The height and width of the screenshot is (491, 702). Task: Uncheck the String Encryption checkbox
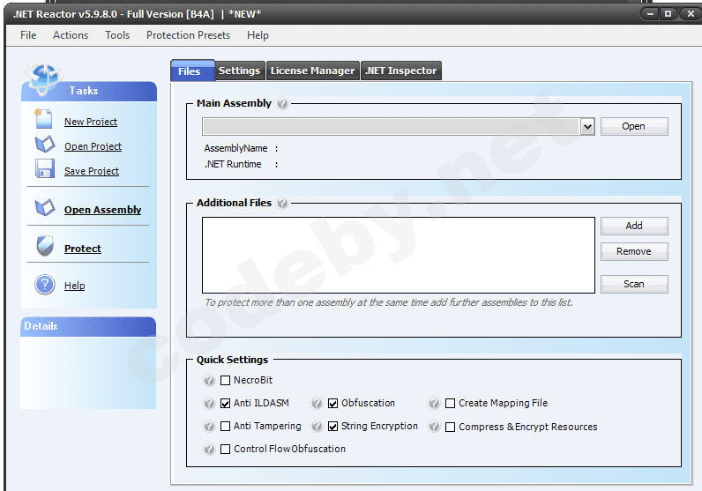332,426
